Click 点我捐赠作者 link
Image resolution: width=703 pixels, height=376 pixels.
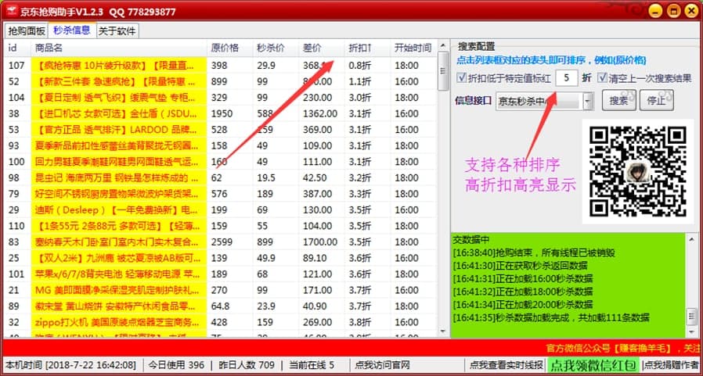(x=671, y=365)
